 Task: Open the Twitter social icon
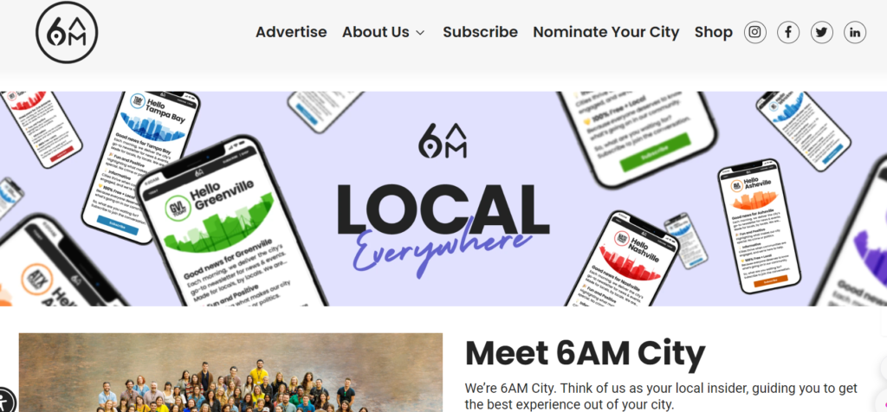coord(821,32)
